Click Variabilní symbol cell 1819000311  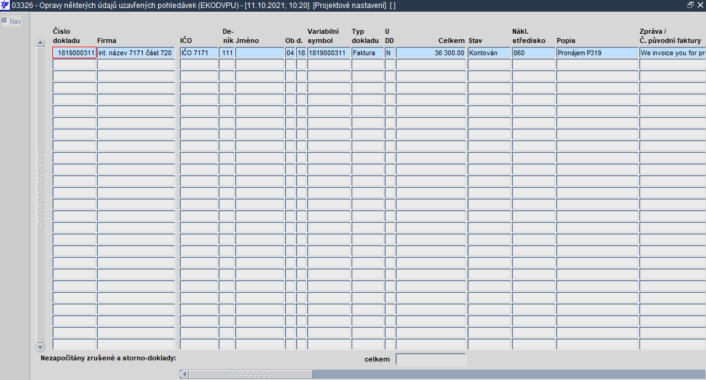(x=328, y=53)
